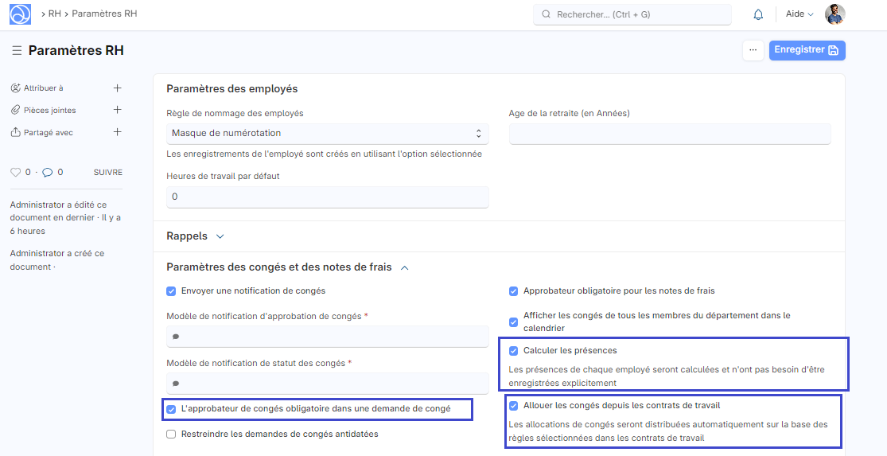887x456 pixels.
Task: Uncheck Envoyer une notification de congés
Action: (x=171, y=291)
